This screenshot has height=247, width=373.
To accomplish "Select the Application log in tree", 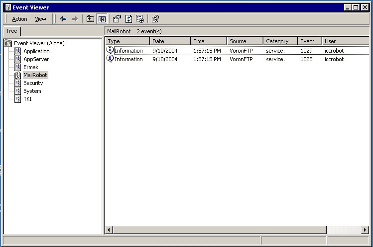I will pyautogui.click(x=36, y=51).
